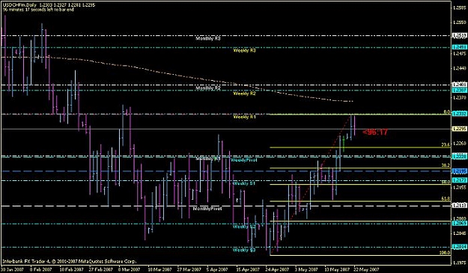The image size is (468, 273).
Task: Select the WeeklyPivot label
Action: [x=244, y=160]
